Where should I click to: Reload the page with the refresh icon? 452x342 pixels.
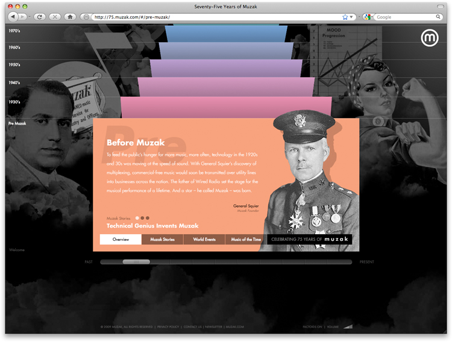pos(40,17)
